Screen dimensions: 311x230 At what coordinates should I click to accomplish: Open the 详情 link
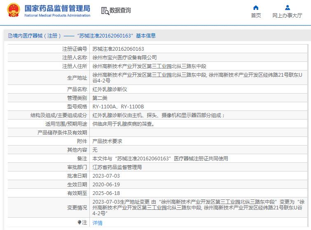[x=97, y=223]
